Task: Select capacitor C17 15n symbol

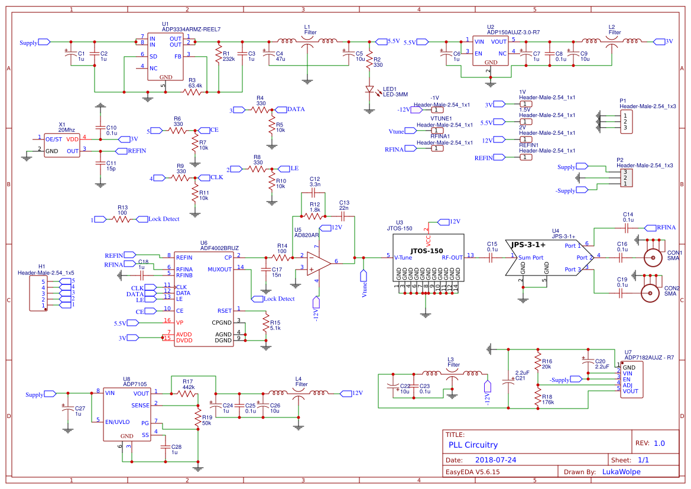Action: tap(266, 270)
